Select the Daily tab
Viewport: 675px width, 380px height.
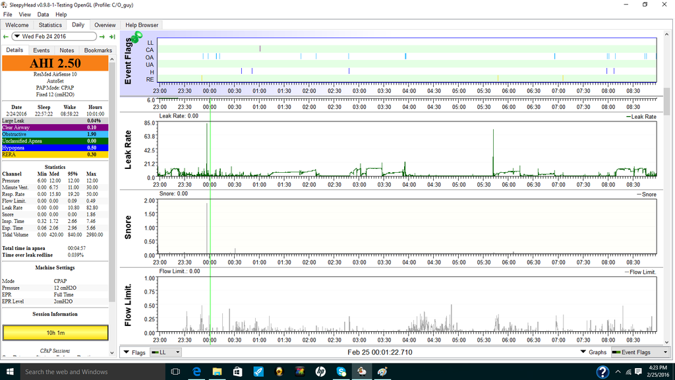tap(78, 24)
